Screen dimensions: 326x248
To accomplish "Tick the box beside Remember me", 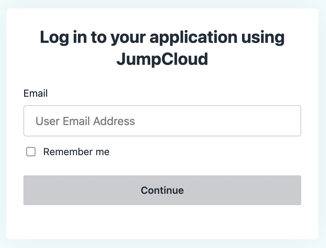I will [31, 152].
